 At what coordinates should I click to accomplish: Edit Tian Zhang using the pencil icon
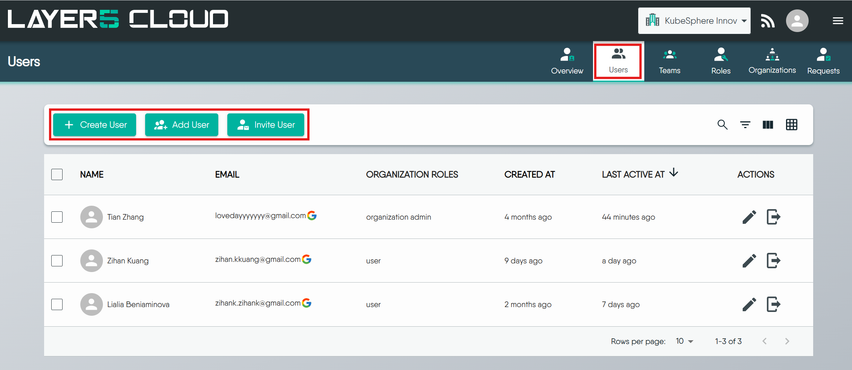pos(749,217)
